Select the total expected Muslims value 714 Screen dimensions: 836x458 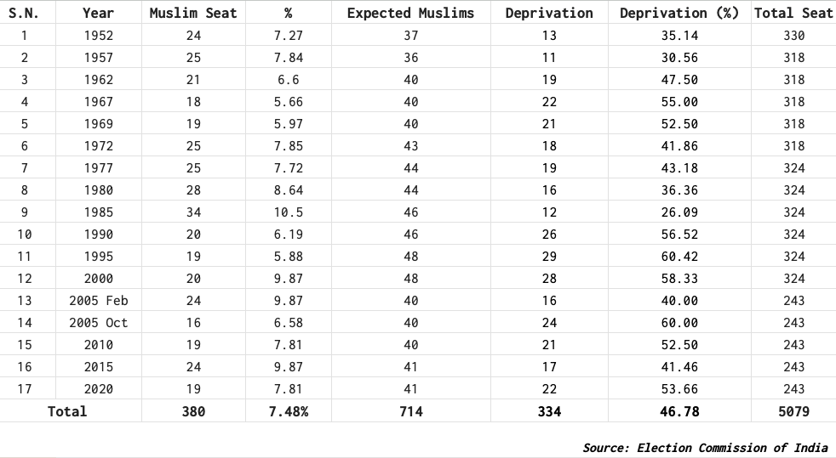click(410, 411)
